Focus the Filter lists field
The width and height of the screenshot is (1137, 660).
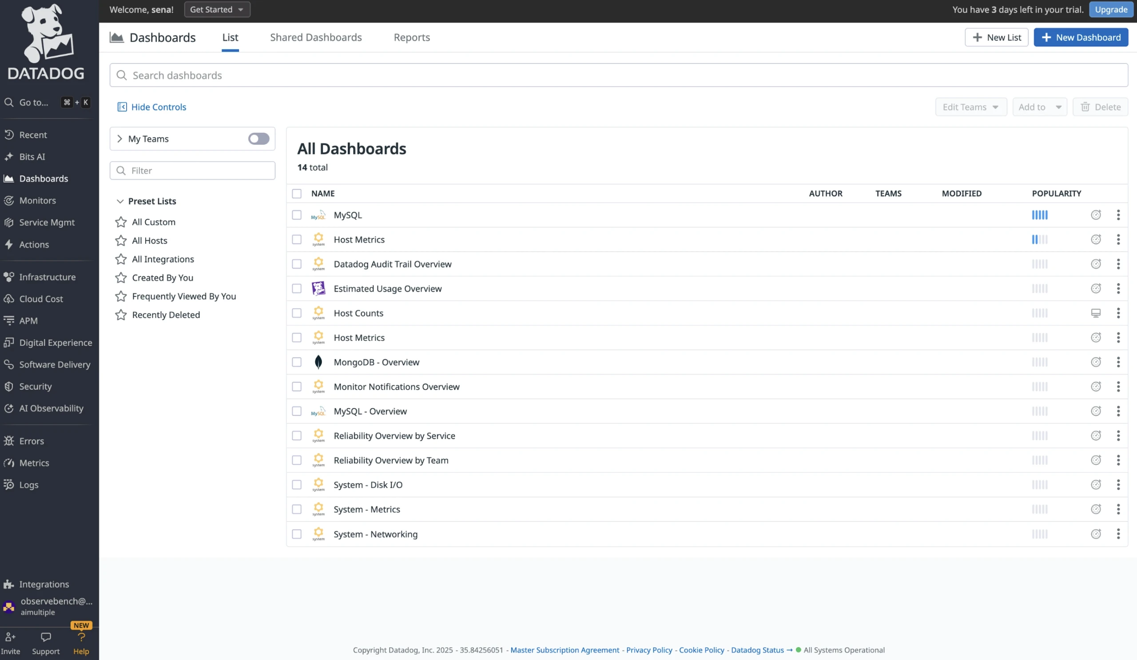click(x=192, y=170)
